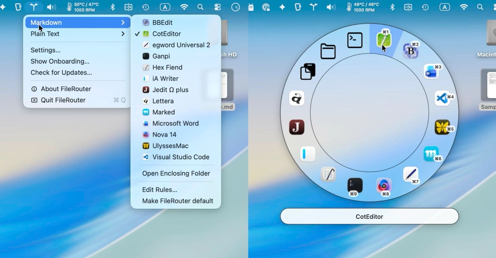Select Microsoft Word in the submenu

pos(176,124)
